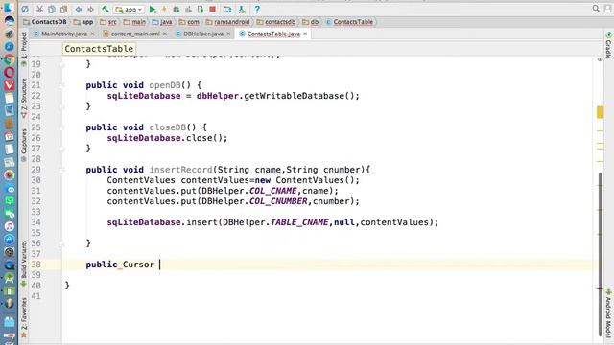Close the DBHelper.java tab
This screenshot has height=345, width=614.
point(228,34)
